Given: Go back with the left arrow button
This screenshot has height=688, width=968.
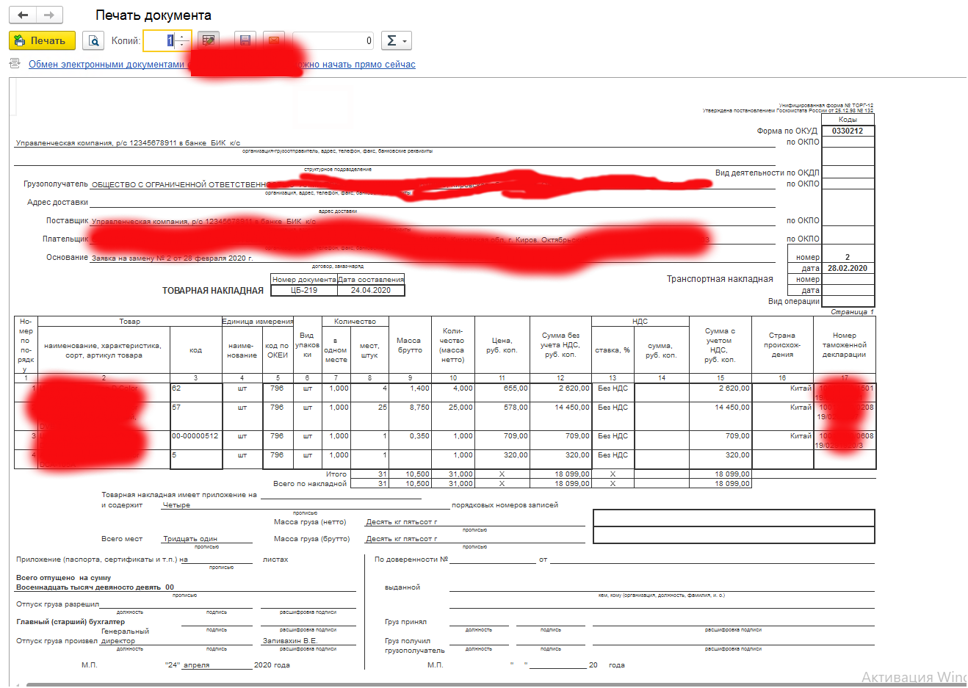Looking at the screenshot, I should pyautogui.click(x=23, y=15).
